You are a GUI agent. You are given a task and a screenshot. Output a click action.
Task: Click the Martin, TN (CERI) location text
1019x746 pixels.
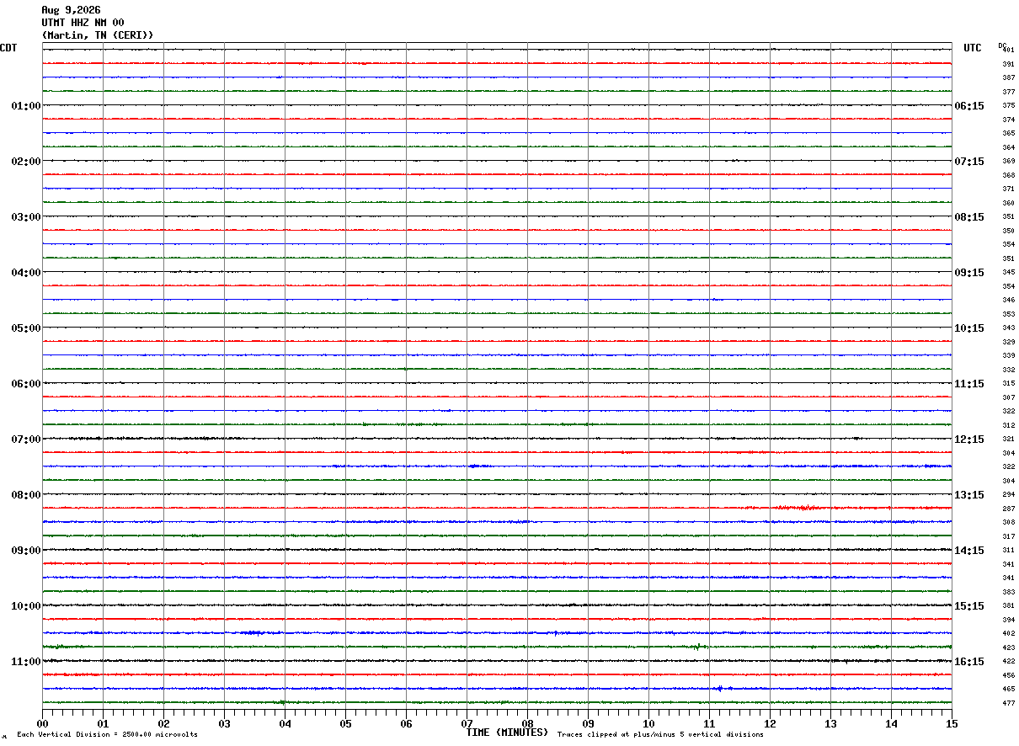pos(98,35)
